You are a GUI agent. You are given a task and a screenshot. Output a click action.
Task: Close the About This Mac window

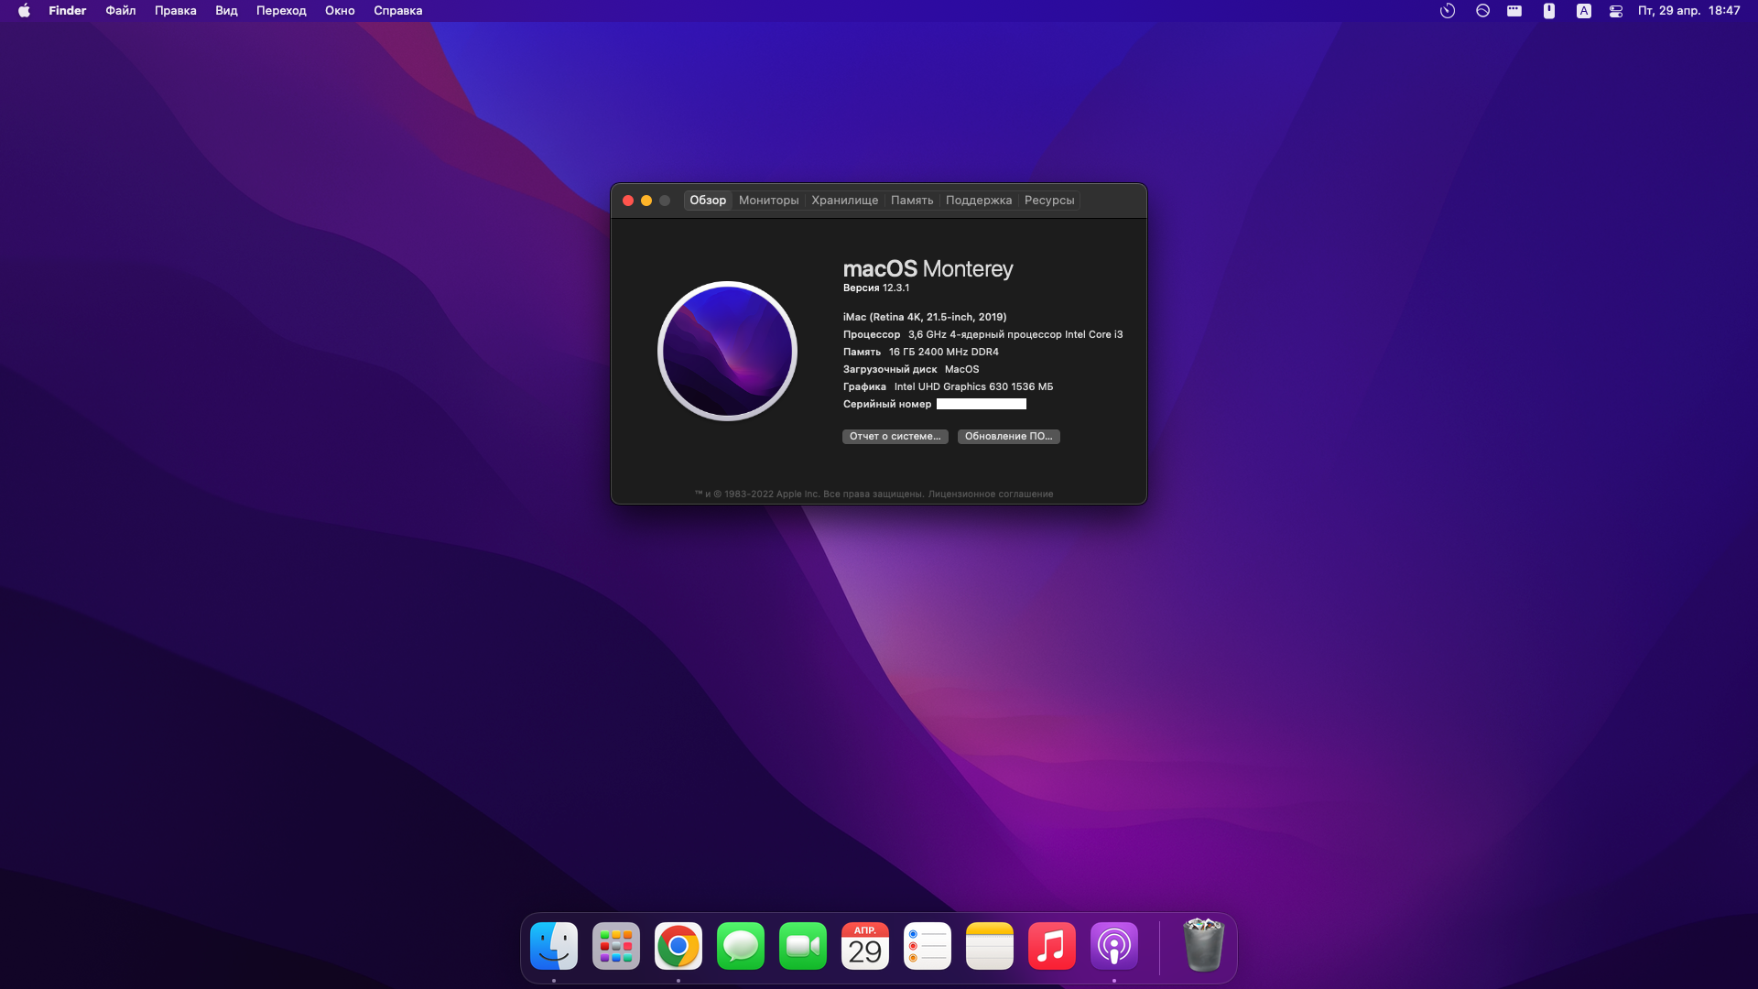coord(628,201)
